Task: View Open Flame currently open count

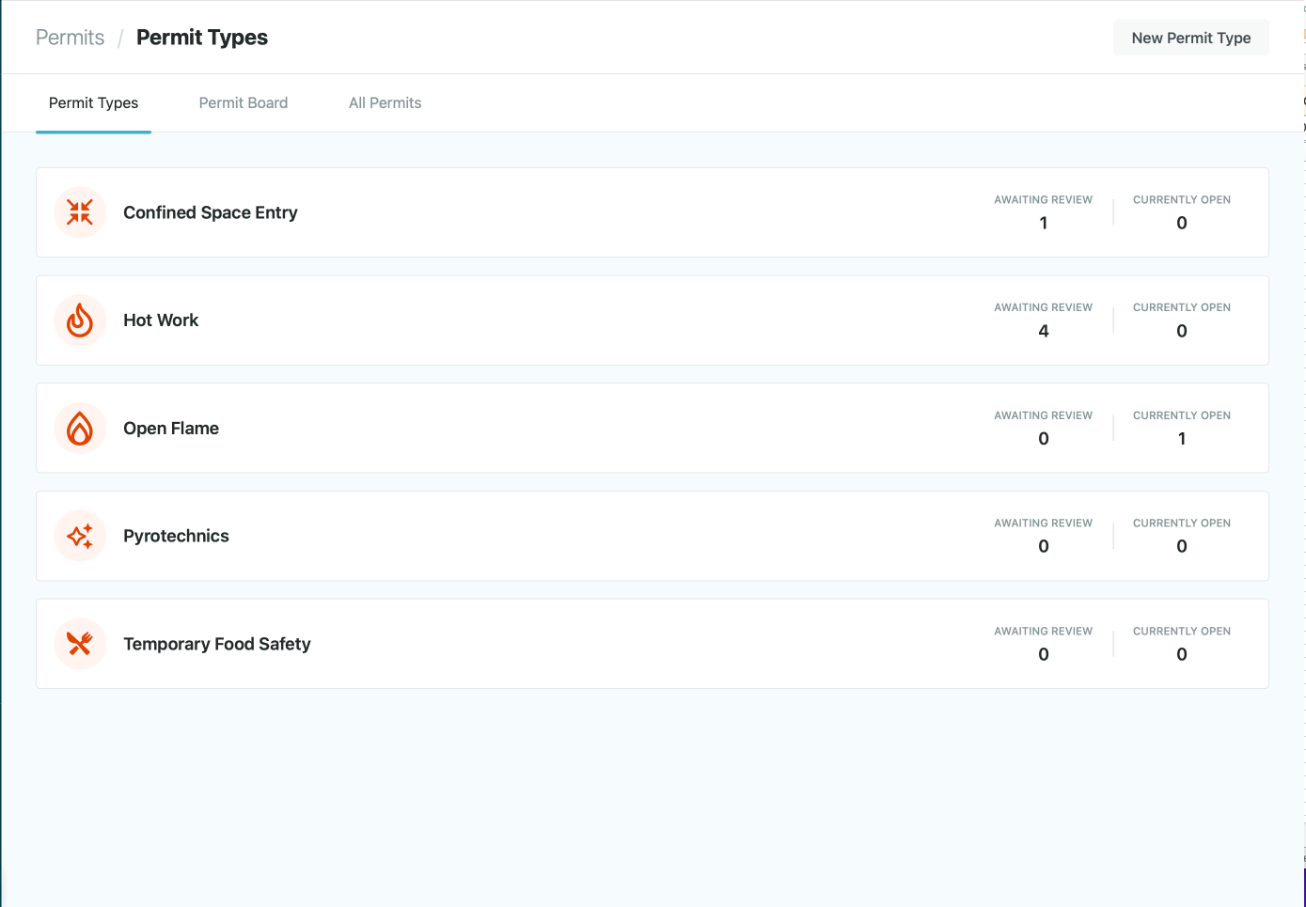Action: (1181, 439)
